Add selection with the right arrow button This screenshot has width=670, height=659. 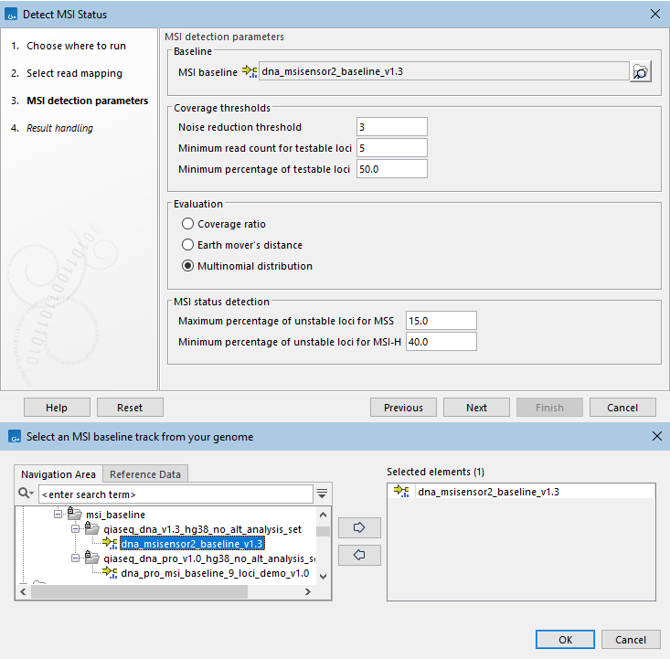tap(359, 527)
